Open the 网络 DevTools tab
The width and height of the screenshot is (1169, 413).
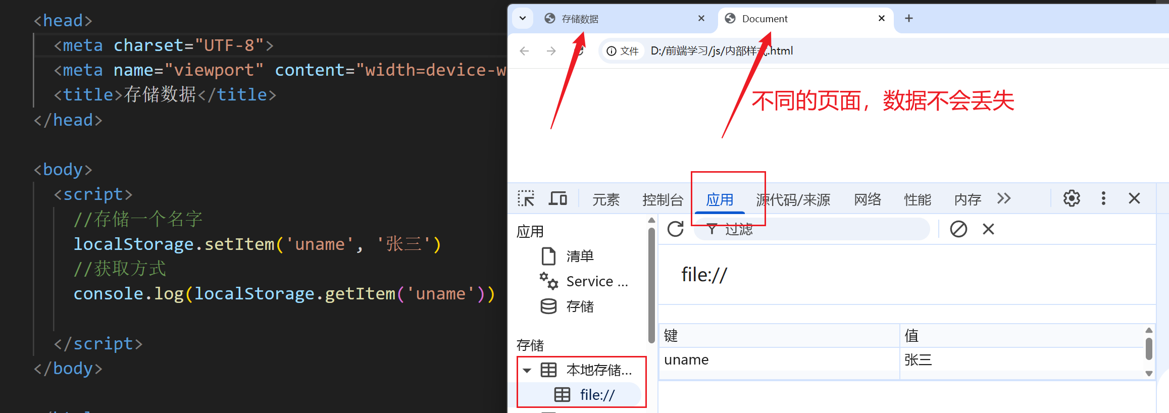[868, 200]
